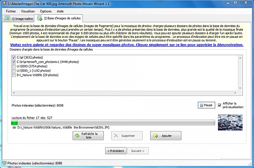Check the U:\5000 (3754 photos) folder
This screenshot has height=168, width=254.
(x=14, y=66)
